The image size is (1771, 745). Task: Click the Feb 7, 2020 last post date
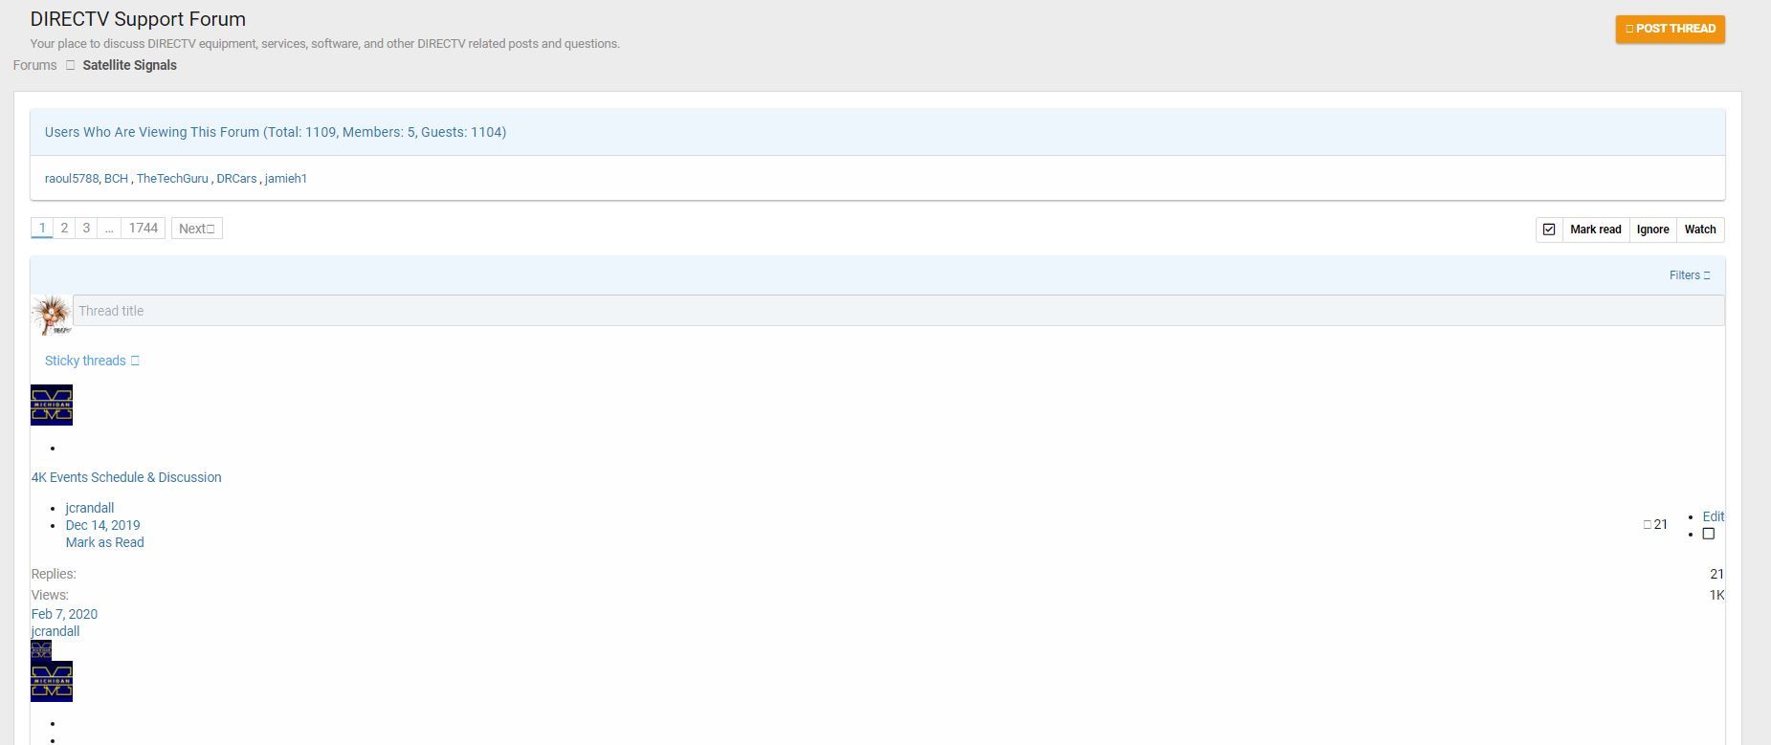click(x=64, y=614)
